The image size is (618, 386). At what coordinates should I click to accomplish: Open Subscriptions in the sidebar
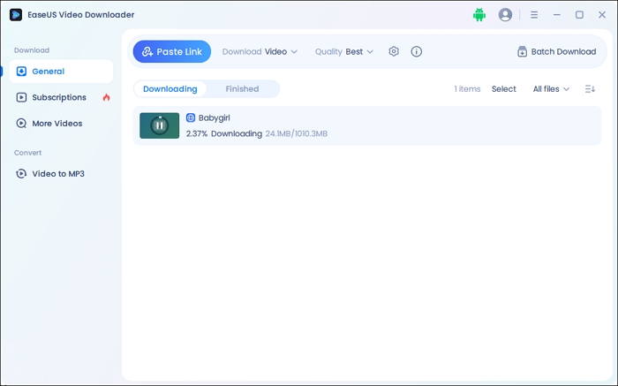pyautogui.click(x=59, y=97)
